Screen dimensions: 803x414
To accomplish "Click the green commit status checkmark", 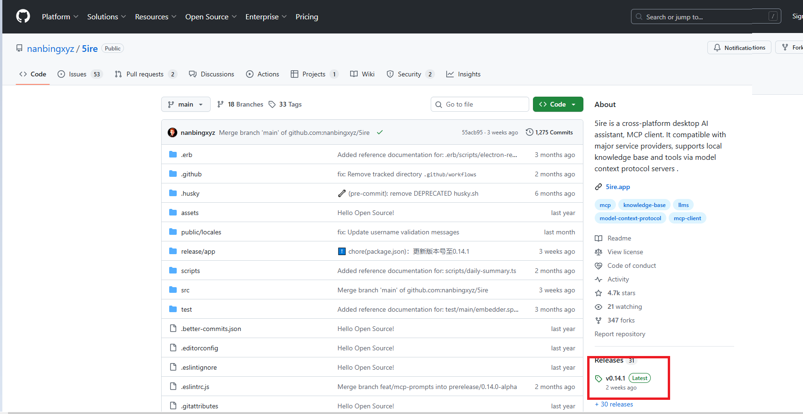I will 380,132.
